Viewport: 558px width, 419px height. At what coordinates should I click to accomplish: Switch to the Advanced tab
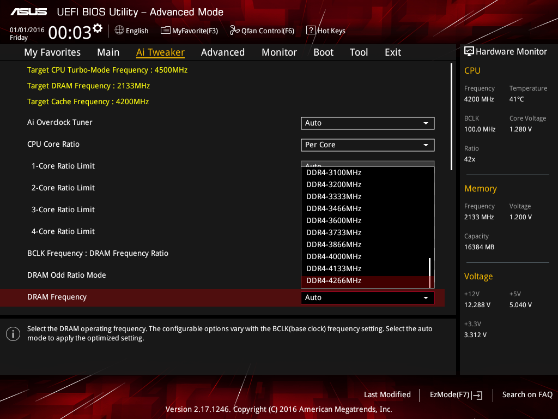pos(223,52)
